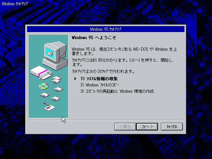This screenshot has height=159, width=212.
Task: Click the キャンセル (Cancel) button
Action: coord(172,127)
